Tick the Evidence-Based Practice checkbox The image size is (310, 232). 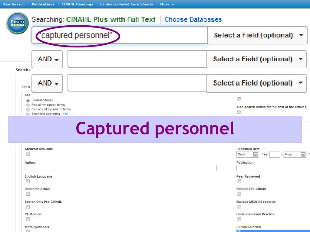click(x=239, y=219)
